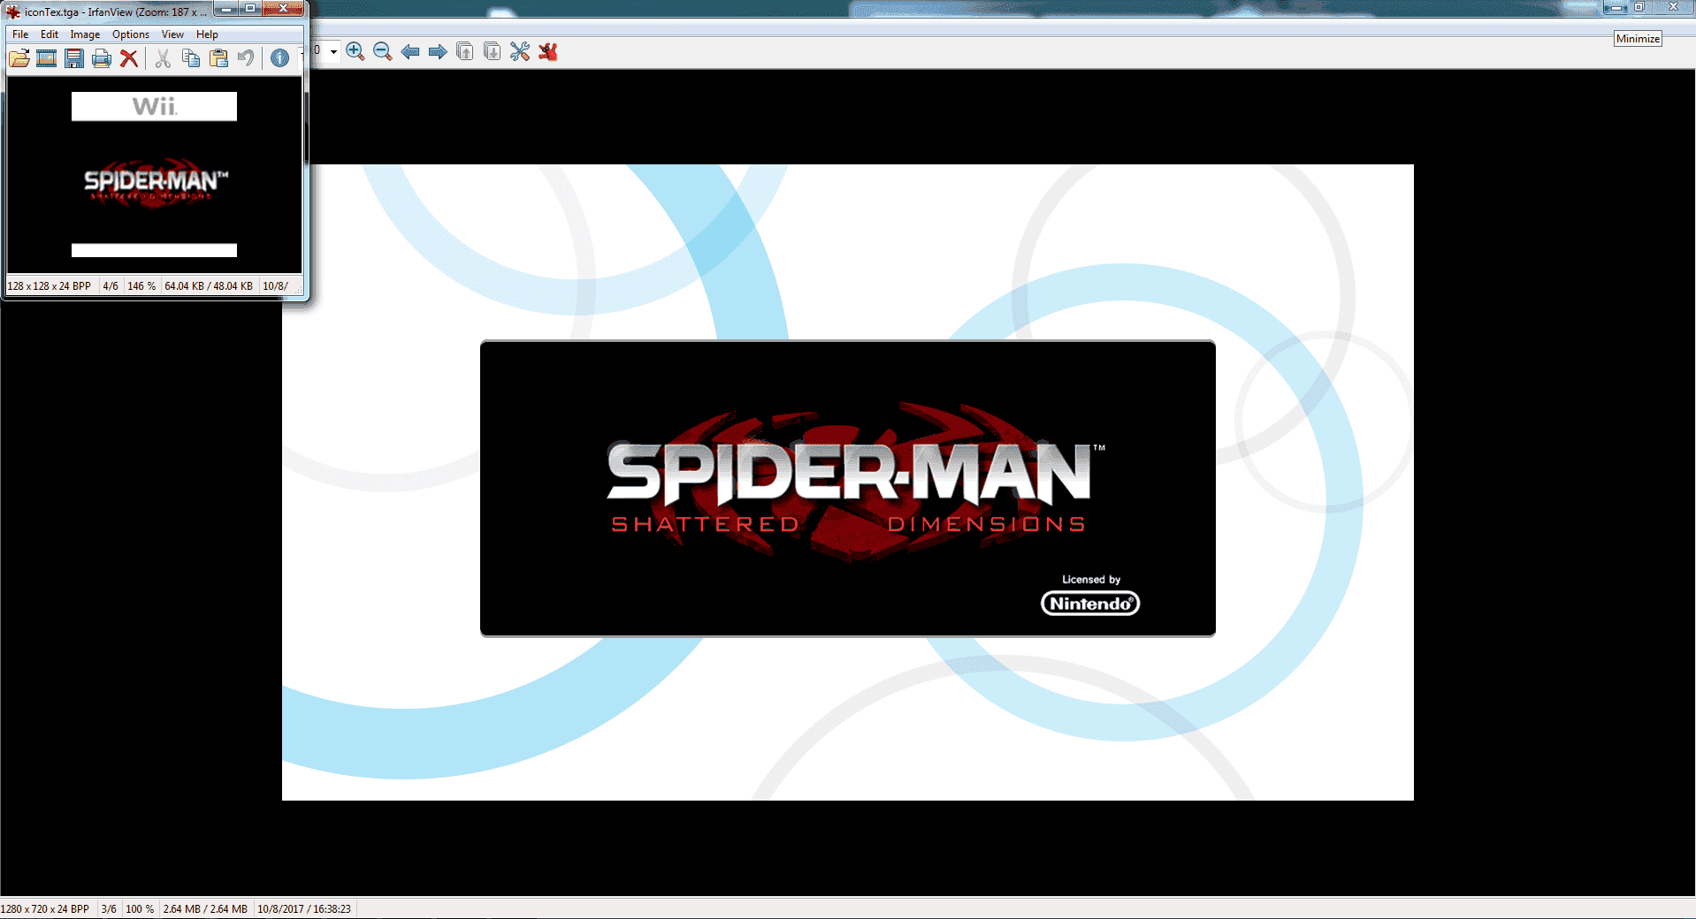Screen dimensions: 1696x919
Task: Open the Help menu in iconTex.tga window
Action: (x=207, y=34)
